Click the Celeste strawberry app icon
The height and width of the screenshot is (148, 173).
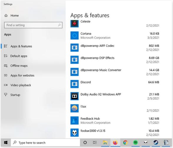pos(75,24)
